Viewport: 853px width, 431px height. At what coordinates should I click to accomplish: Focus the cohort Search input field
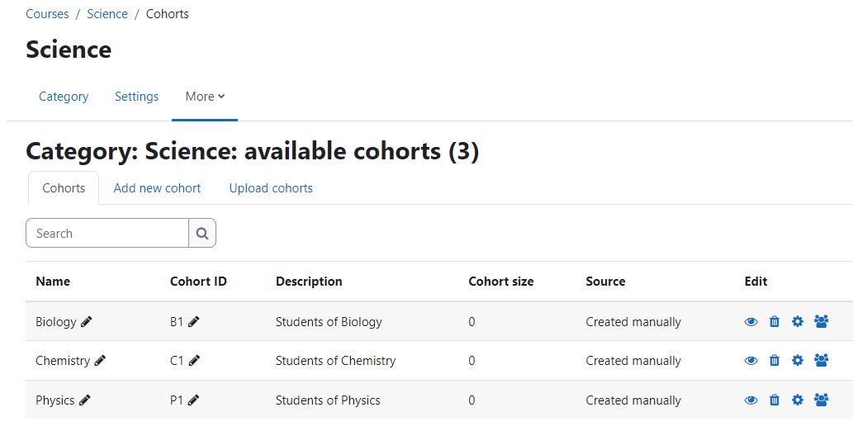click(107, 233)
